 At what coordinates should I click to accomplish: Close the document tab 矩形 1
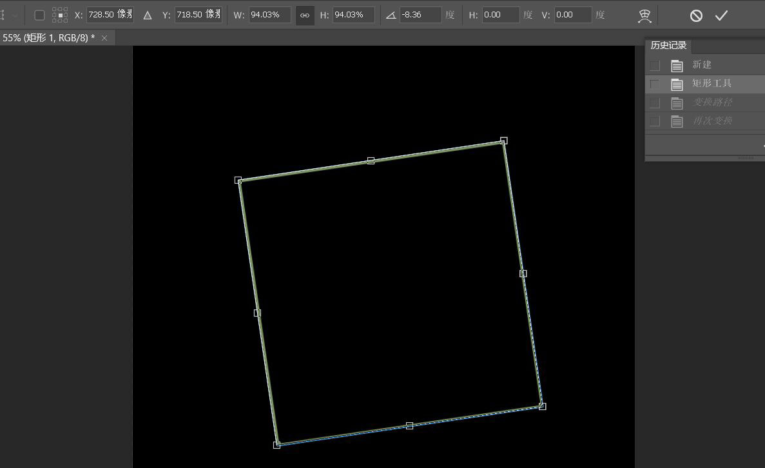[104, 37]
